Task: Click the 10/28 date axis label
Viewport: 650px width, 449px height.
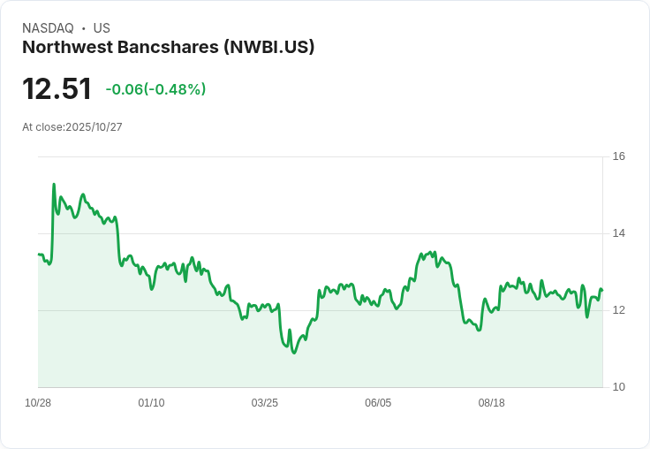Action: coord(38,403)
